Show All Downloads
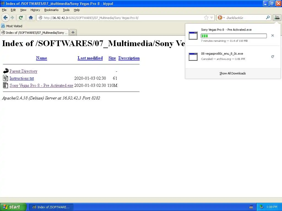 tap(232, 73)
